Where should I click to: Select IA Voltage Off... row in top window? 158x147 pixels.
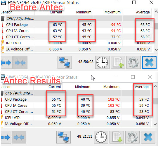tap(76, 49)
